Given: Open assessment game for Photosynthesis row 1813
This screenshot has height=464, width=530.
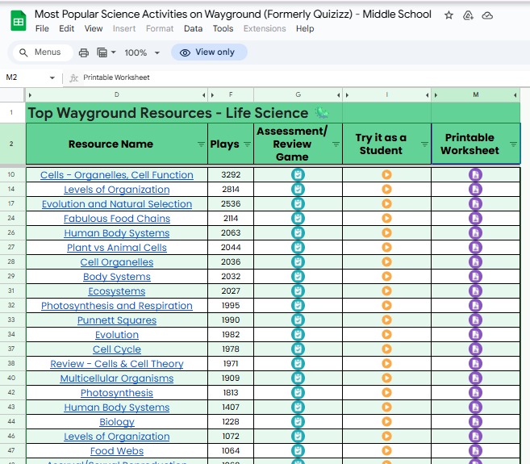Looking at the screenshot, I should pyautogui.click(x=298, y=393).
